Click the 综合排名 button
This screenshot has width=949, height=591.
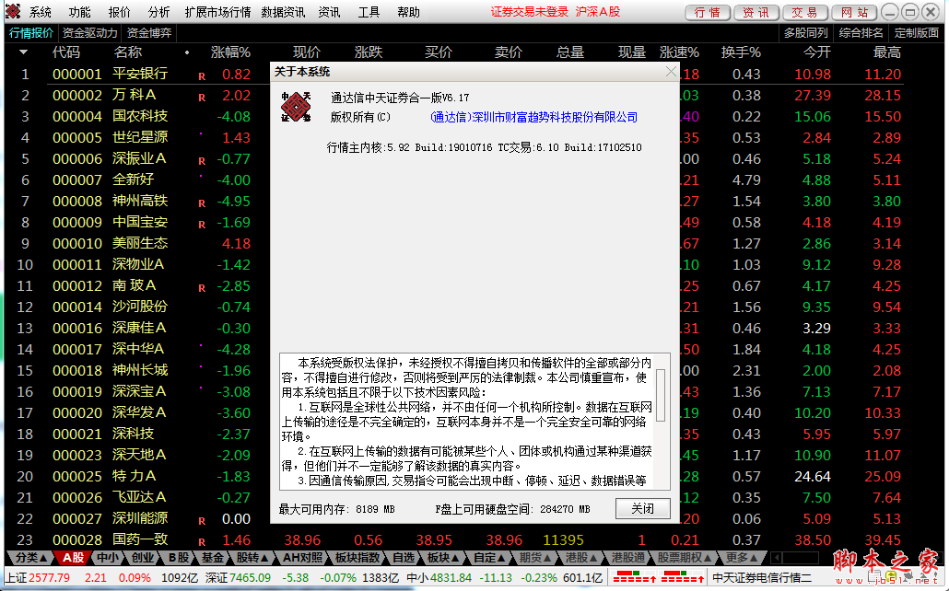click(861, 33)
